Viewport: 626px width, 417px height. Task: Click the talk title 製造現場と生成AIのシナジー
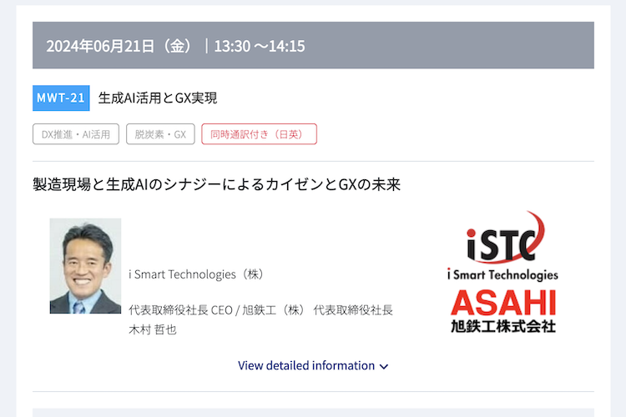(x=216, y=184)
